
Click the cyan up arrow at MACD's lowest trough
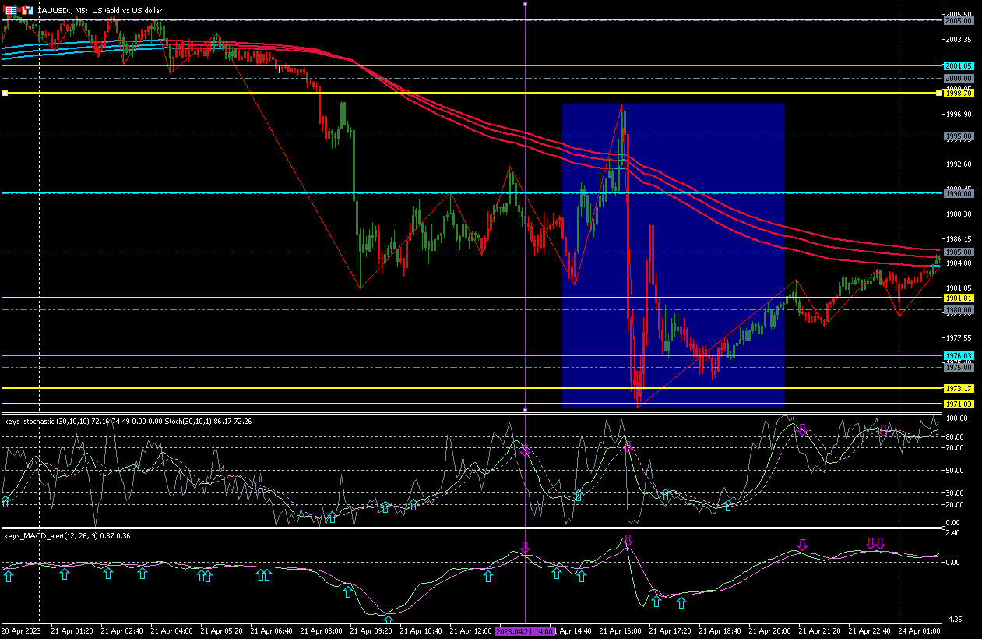point(388,620)
